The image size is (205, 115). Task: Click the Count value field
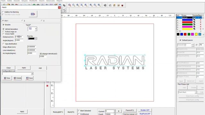click(x=110, y=114)
